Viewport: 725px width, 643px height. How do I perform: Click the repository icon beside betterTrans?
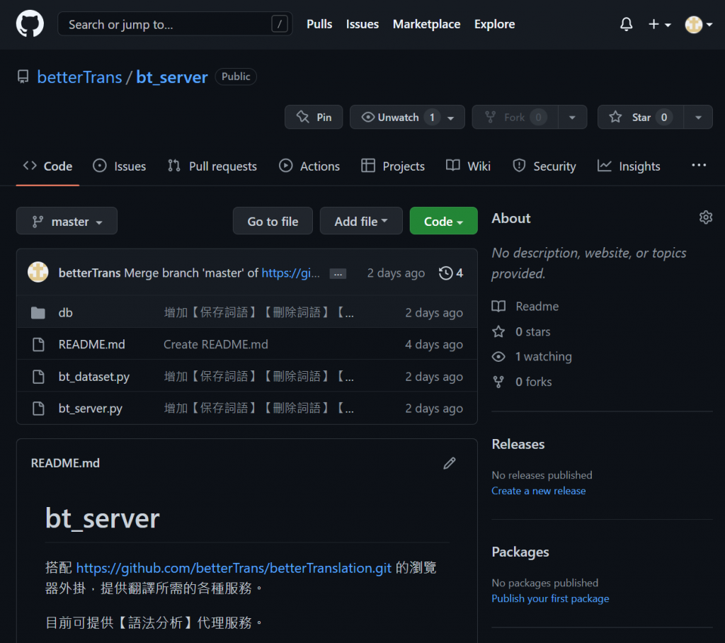click(23, 76)
